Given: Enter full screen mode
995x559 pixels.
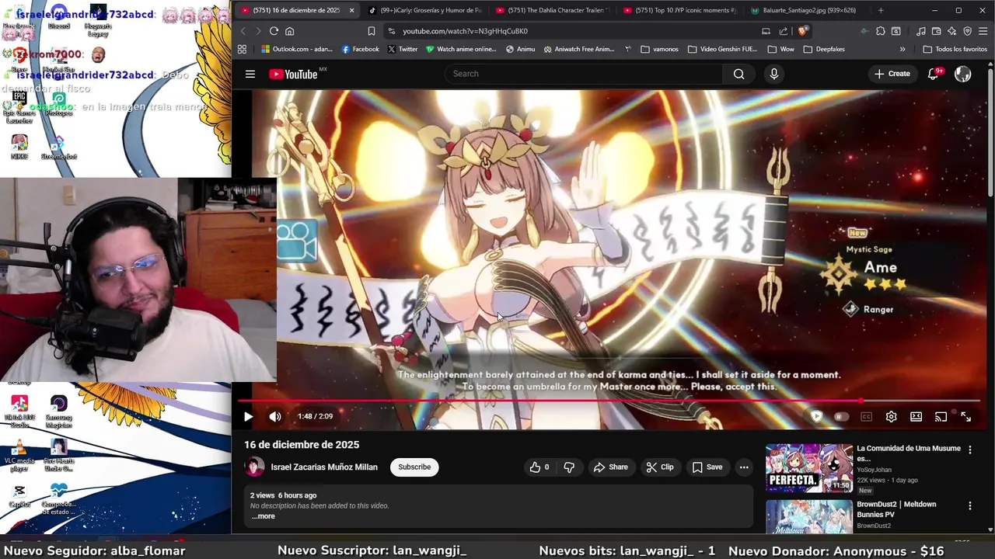Looking at the screenshot, I should tap(965, 417).
